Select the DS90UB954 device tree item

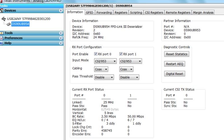pyautogui.click(x=20, y=24)
